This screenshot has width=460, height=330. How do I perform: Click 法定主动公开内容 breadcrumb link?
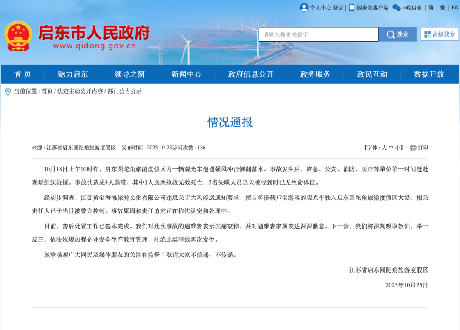pyautogui.click(x=80, y=91)
